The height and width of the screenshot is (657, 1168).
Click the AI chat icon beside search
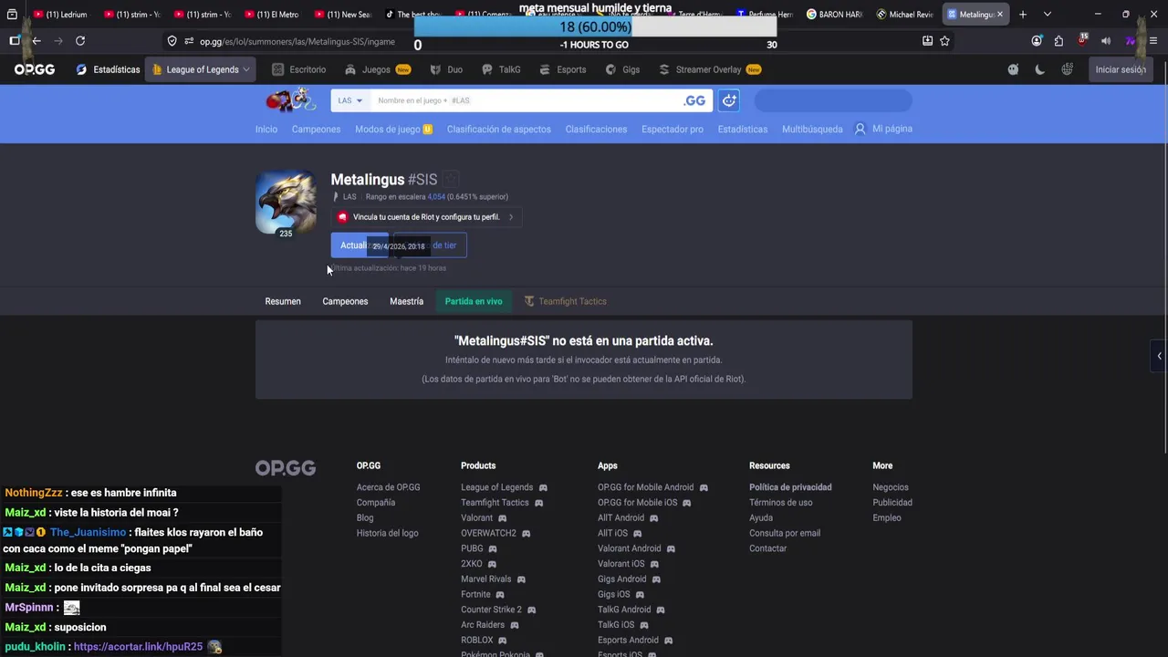[728, 100]
